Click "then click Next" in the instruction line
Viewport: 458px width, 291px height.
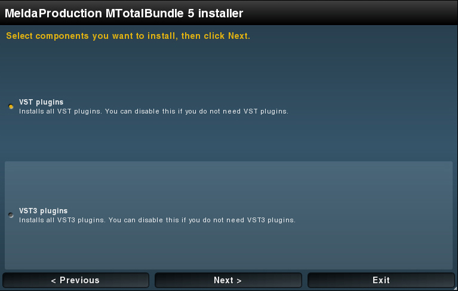click(x=216, y=36)
